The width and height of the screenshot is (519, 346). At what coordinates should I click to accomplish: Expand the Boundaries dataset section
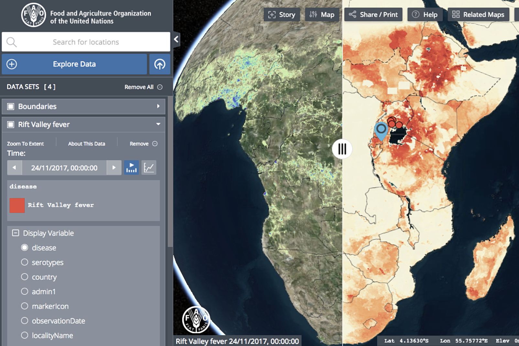pos(158,106)
